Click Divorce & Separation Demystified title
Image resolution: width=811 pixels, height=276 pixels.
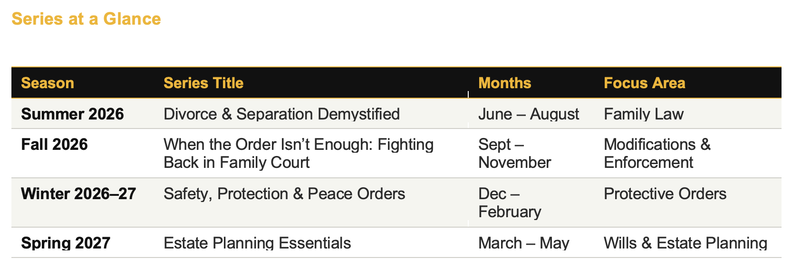point(281,114)
